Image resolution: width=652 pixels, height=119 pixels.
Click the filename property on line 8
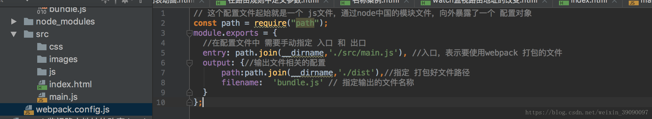[x=240, y=83]
